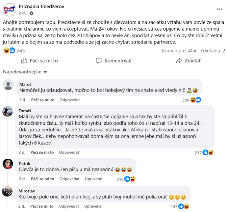
Task: View post reaction emojis next to 245
Action: pyautogui.click(x=9, y=51)
